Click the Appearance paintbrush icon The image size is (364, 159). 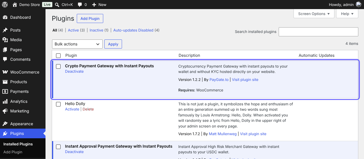tap(5, 124)
